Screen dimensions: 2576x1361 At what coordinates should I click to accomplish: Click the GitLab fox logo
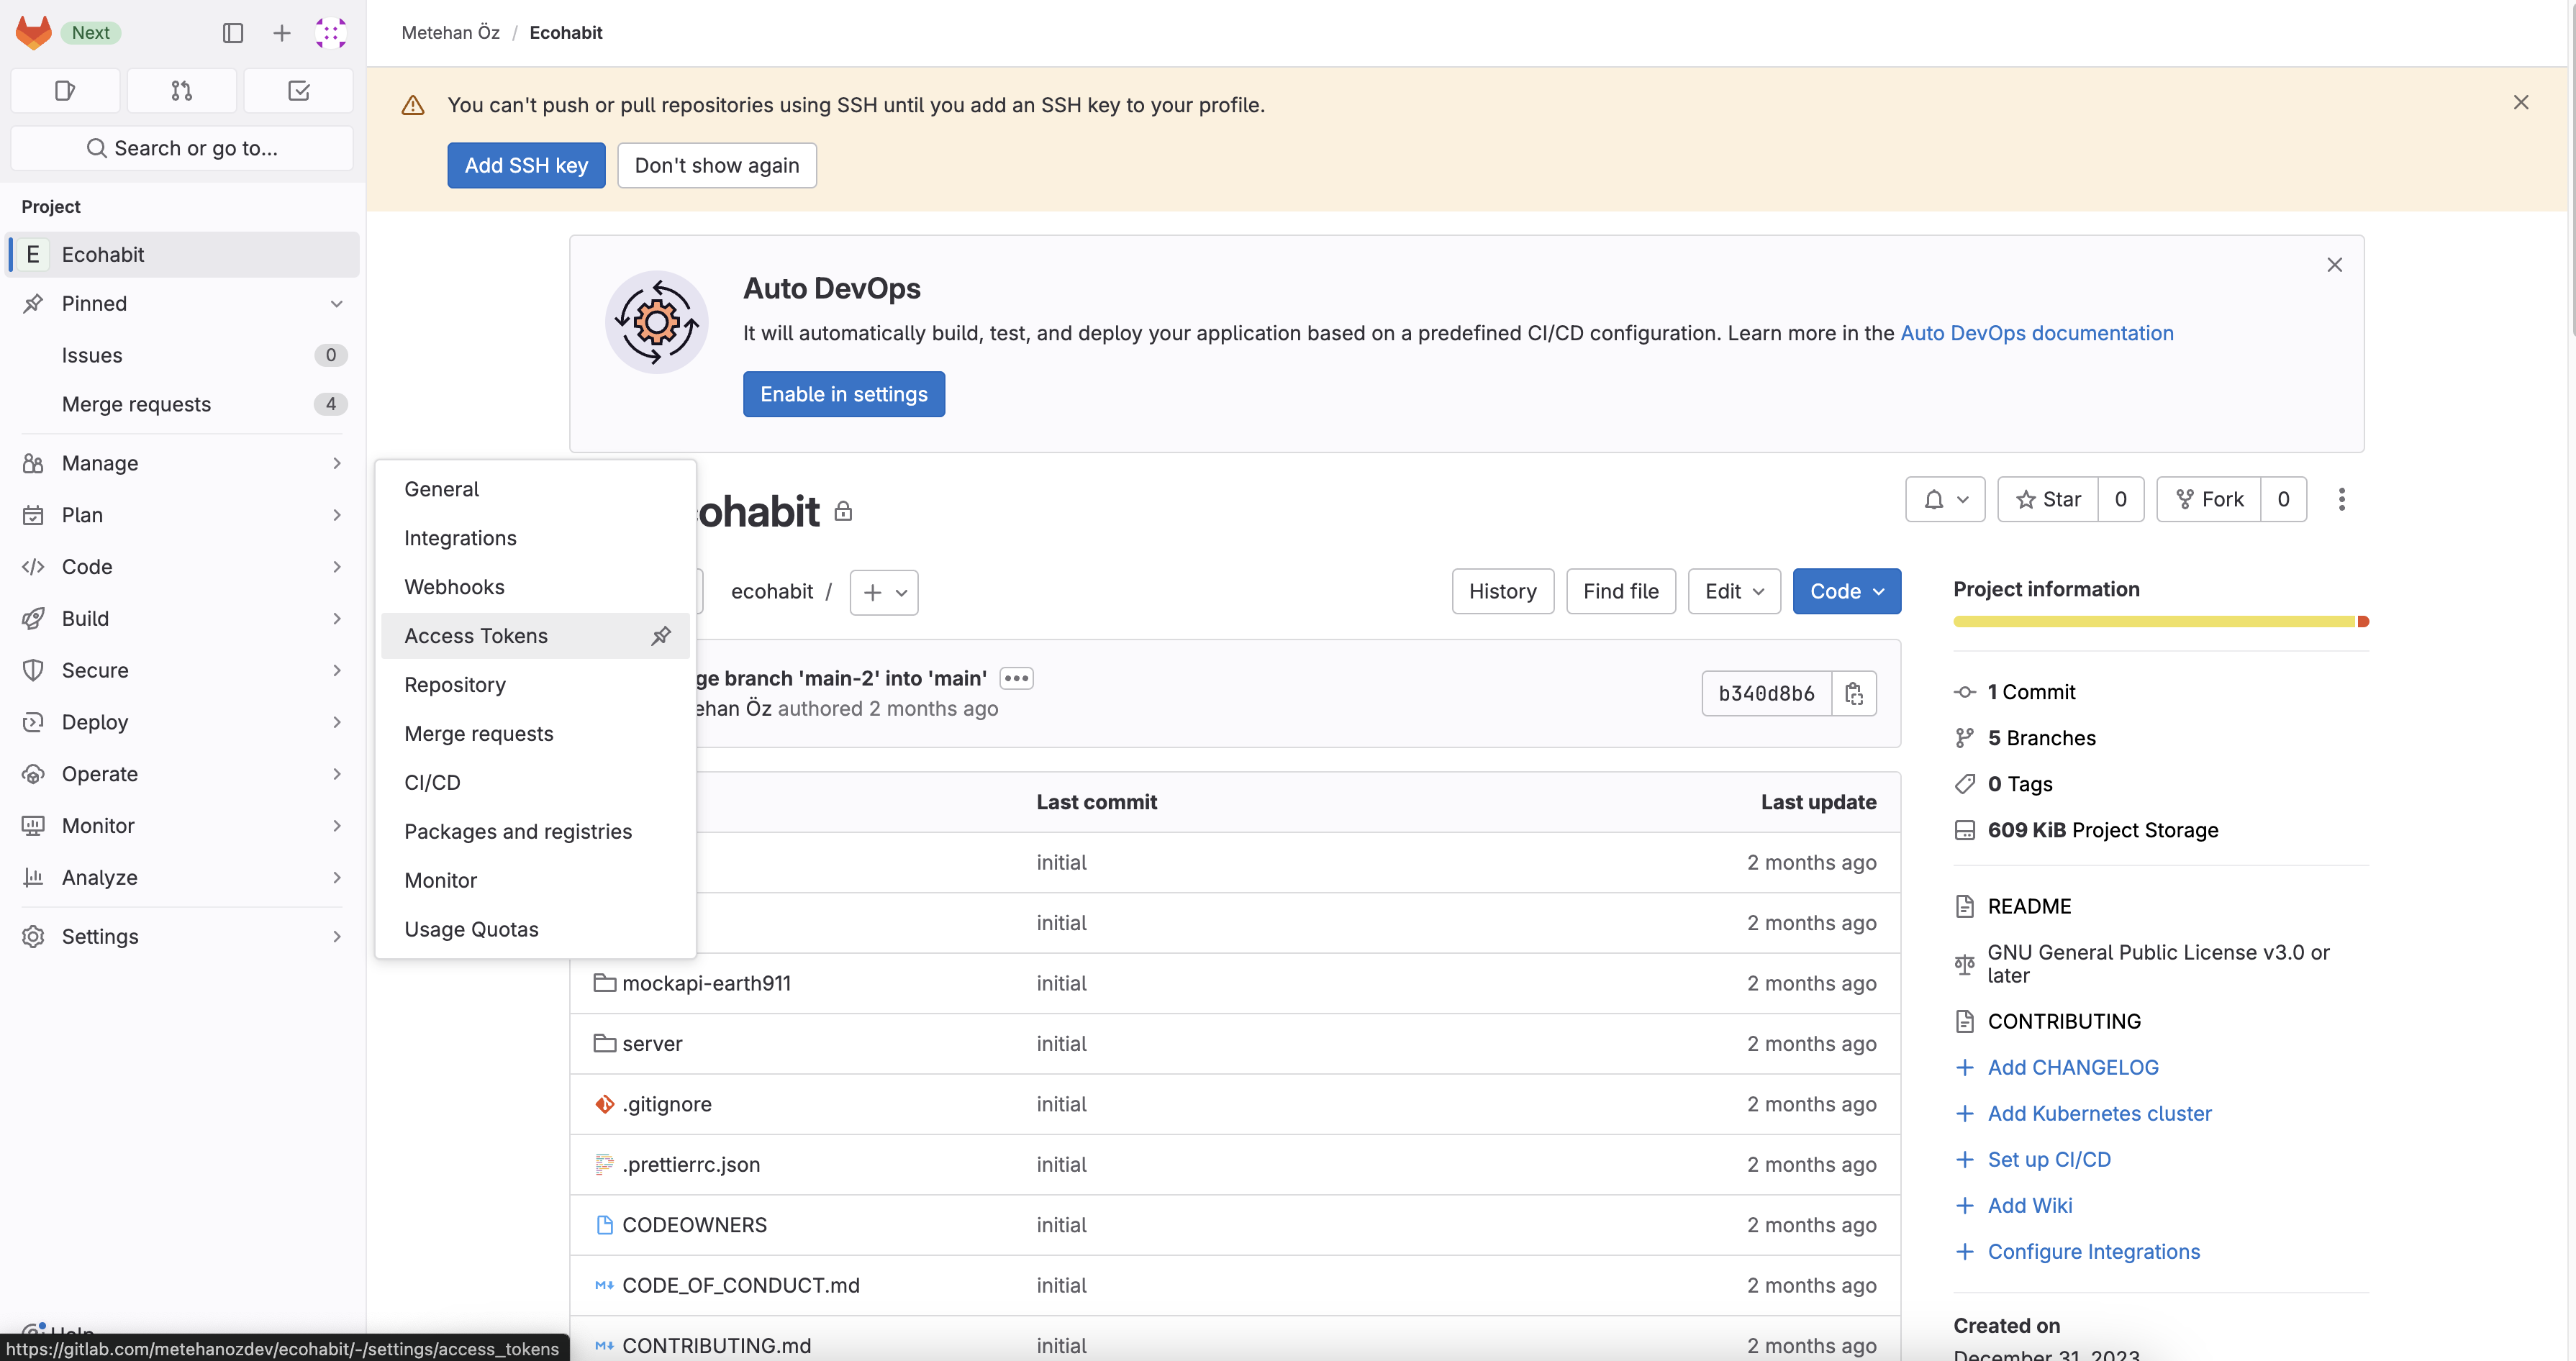(33, 32)
